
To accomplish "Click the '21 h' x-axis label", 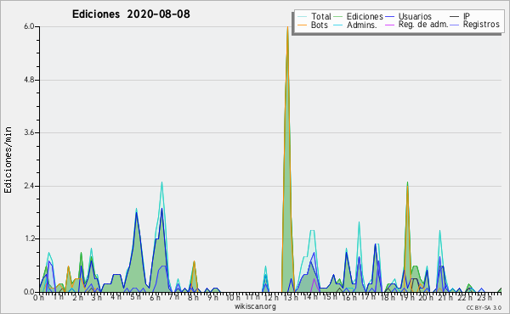I will pos(445,297).
